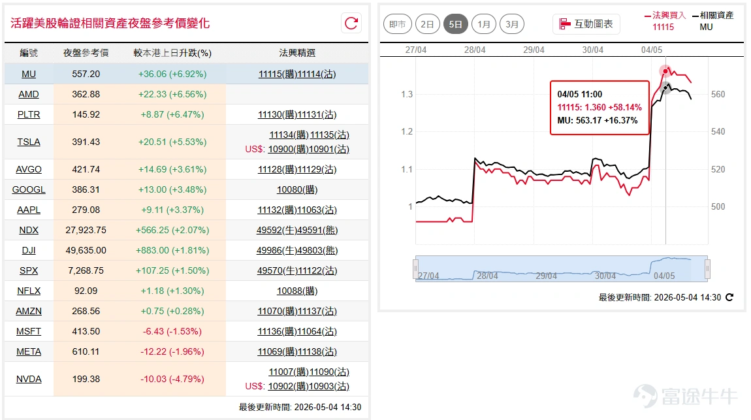
Task: Open warrant 11070(購) for AMZN
Action: (278, 312)
